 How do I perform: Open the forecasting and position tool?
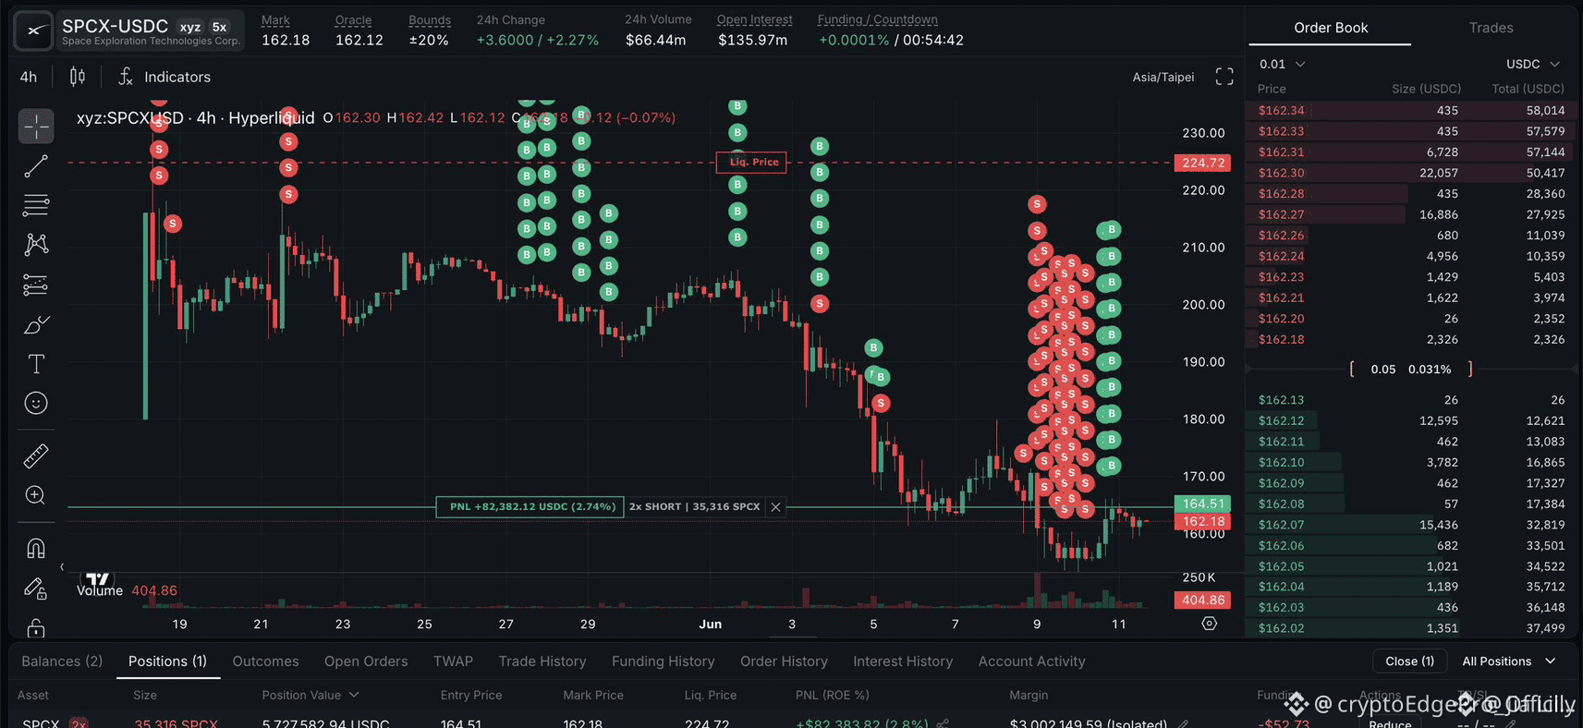(36, 285)
